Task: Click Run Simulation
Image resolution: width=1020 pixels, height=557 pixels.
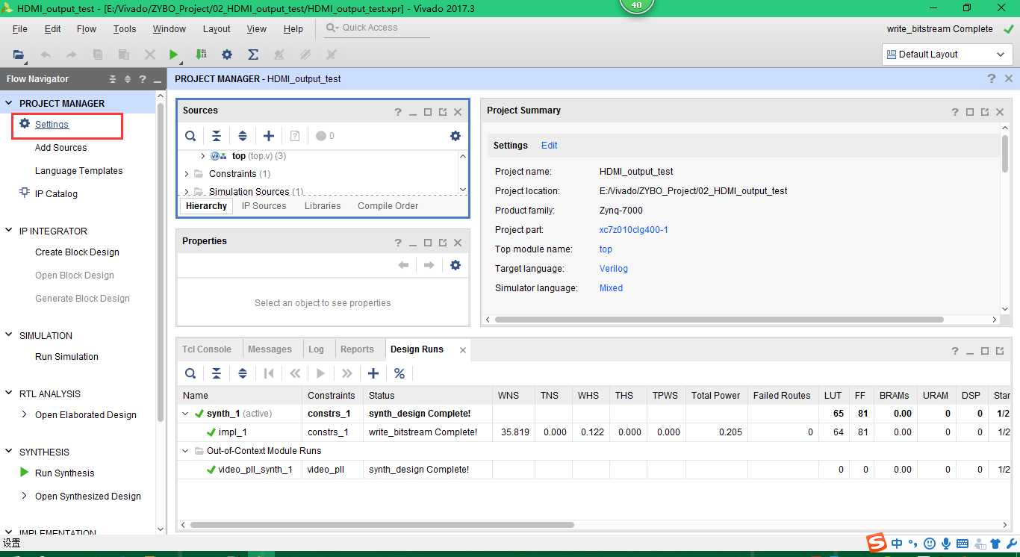Action: 66,356
